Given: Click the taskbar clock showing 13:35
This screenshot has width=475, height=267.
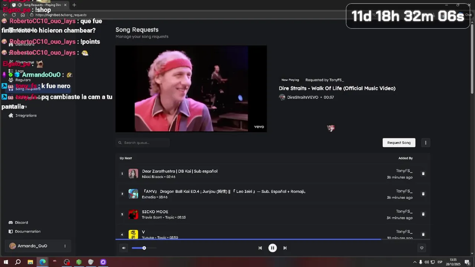Looking at the screenshot, I should (453, 262).
